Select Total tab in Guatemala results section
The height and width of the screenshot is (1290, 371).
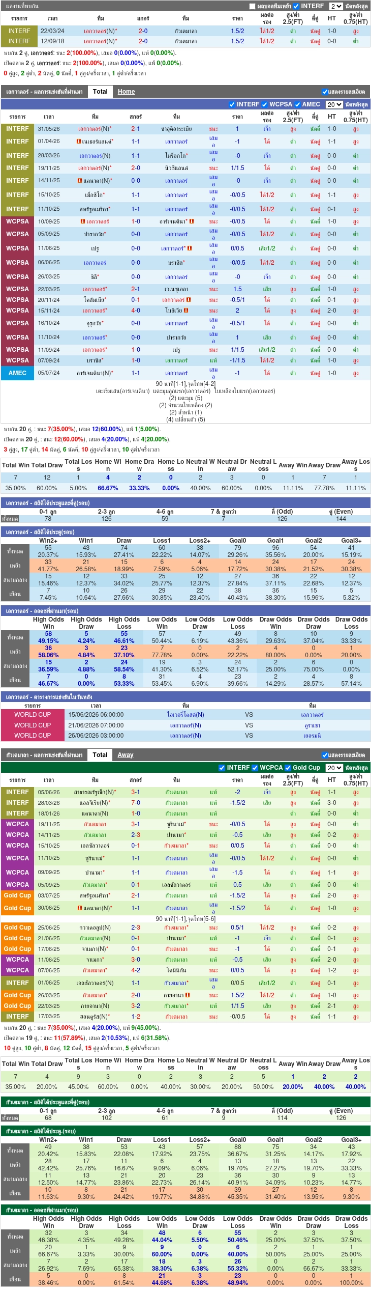click(100, 755)
